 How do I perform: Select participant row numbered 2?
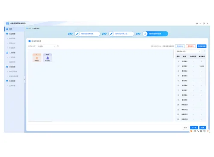[190, 66]
